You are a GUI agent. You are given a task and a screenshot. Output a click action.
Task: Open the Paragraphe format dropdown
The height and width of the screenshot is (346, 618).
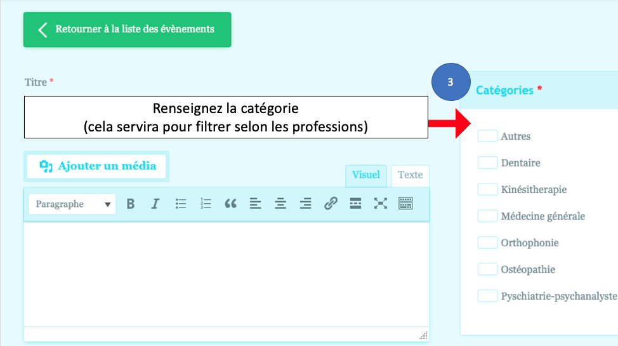point(72,204)
